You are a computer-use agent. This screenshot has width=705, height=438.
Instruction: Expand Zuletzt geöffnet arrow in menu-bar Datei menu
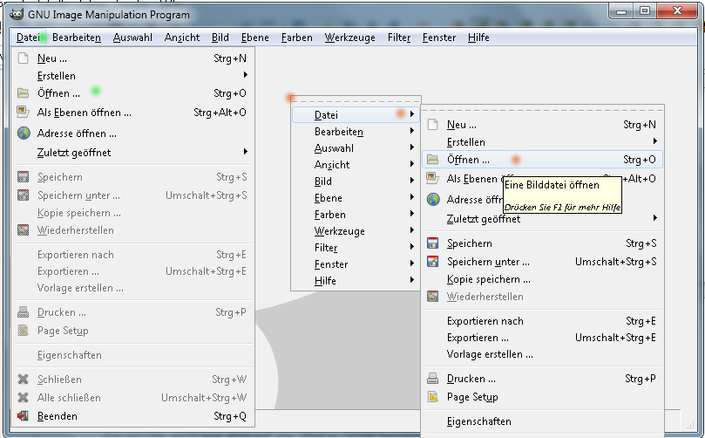246,152
